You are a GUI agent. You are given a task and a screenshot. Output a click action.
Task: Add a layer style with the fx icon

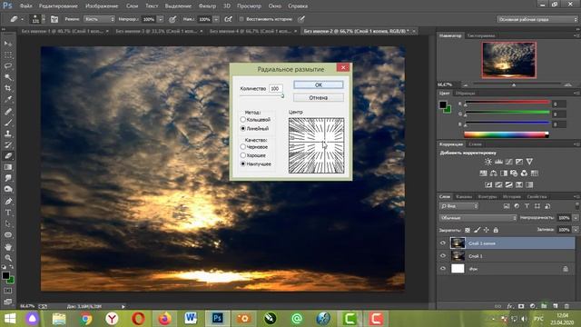pos(510,306)
